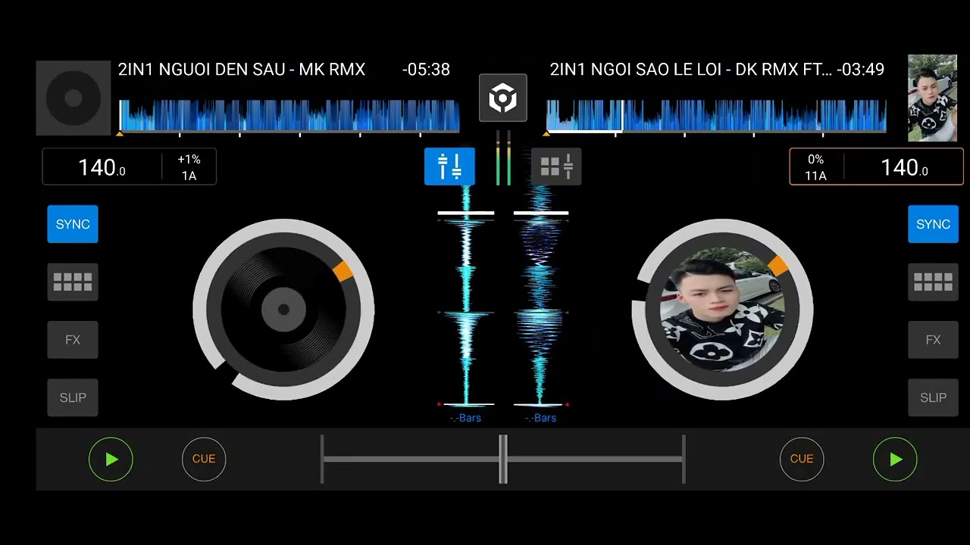Image resolution: width=970 pixels, height=545 pixels.
Task: Click left scrolling waveform Bars label
Action: click(465, 418)
